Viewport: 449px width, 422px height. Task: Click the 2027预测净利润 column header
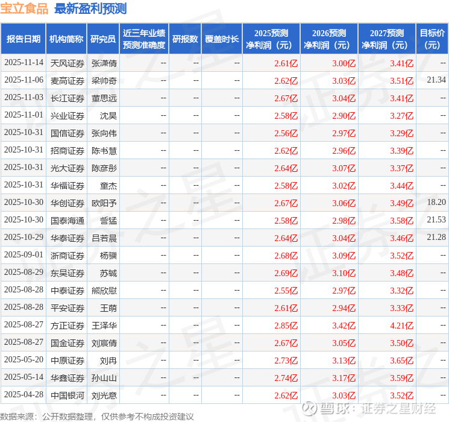(387, 39)
